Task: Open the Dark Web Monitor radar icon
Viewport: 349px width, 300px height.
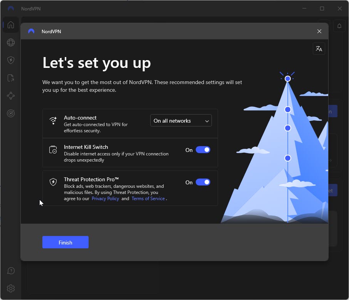Action: tap(11, 113)
